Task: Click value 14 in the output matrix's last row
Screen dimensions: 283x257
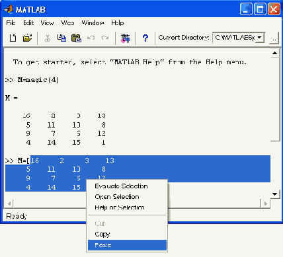Action: (x=52, y=143)
